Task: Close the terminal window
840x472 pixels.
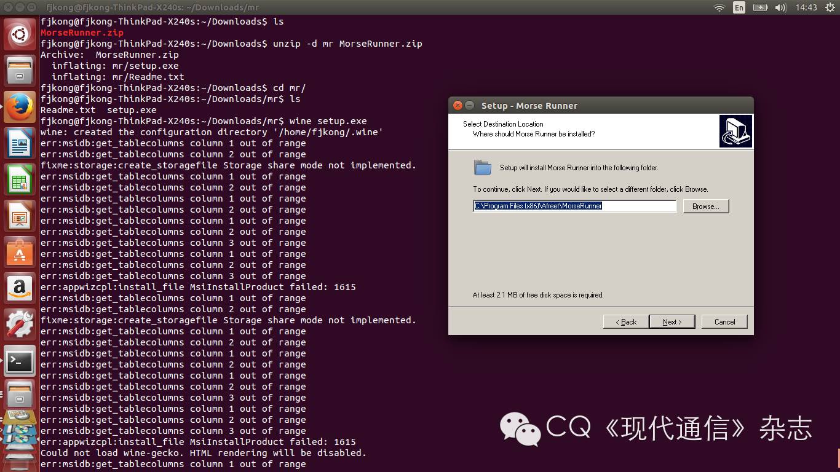Action: pos(7,7)
